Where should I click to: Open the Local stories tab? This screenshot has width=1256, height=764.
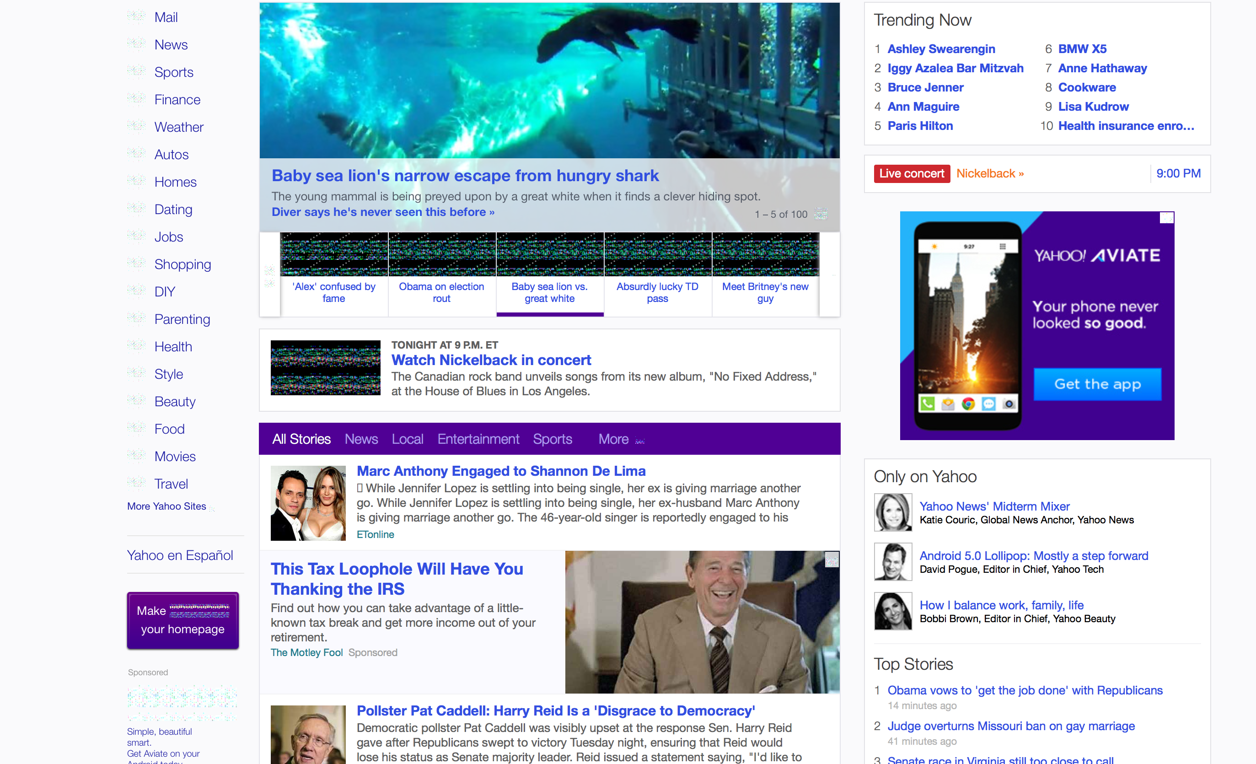coord(407,439)
